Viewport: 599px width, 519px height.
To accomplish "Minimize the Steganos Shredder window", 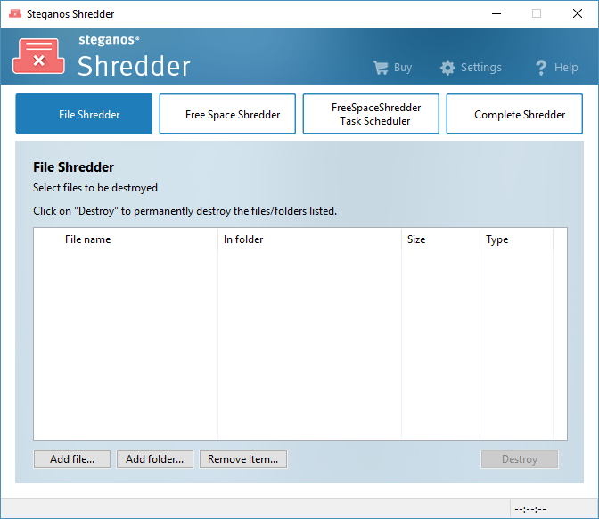I will 496,13.
